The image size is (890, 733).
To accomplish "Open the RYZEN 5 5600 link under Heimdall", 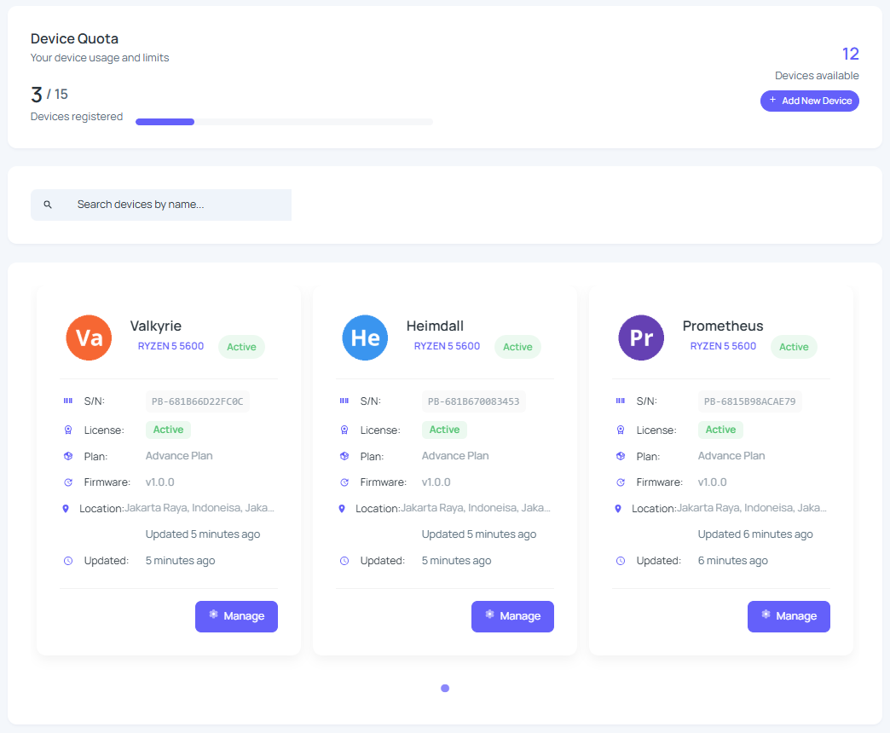I will (x=447, y=347).
